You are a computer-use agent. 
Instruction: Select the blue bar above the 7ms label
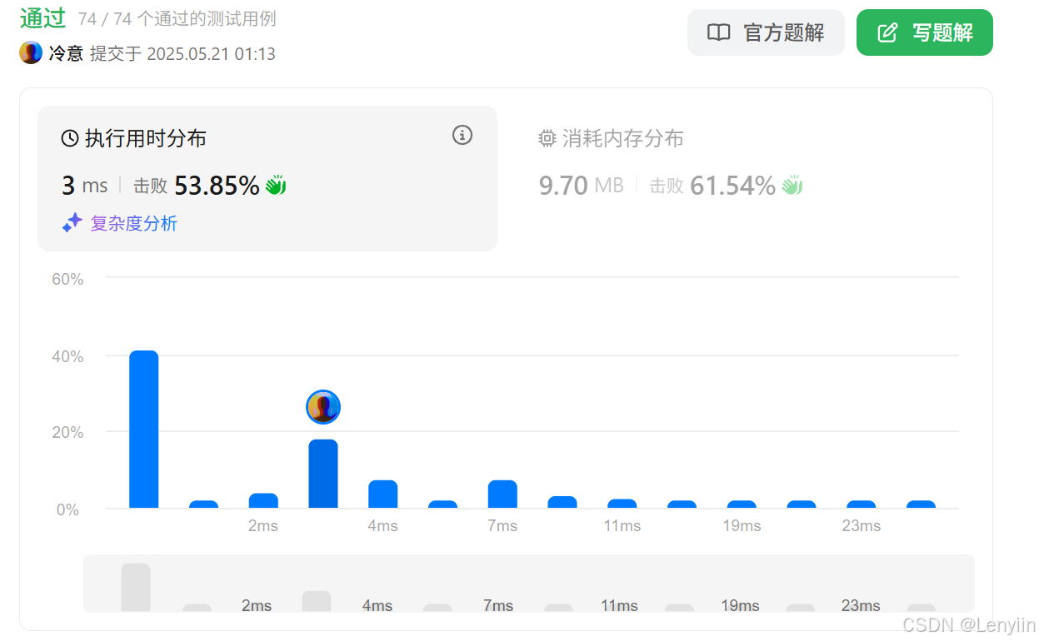[502, 494]
